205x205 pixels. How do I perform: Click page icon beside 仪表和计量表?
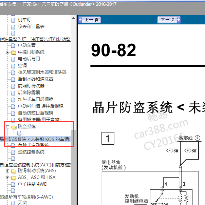click(13, 27)
